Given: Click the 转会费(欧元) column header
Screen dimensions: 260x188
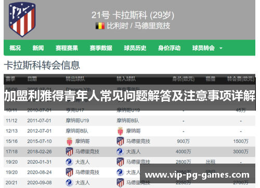Looking at the screenshot, I should [x=241, y=79].
